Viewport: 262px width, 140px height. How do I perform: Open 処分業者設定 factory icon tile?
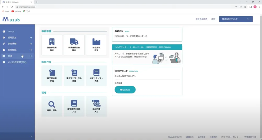(96, 45)
